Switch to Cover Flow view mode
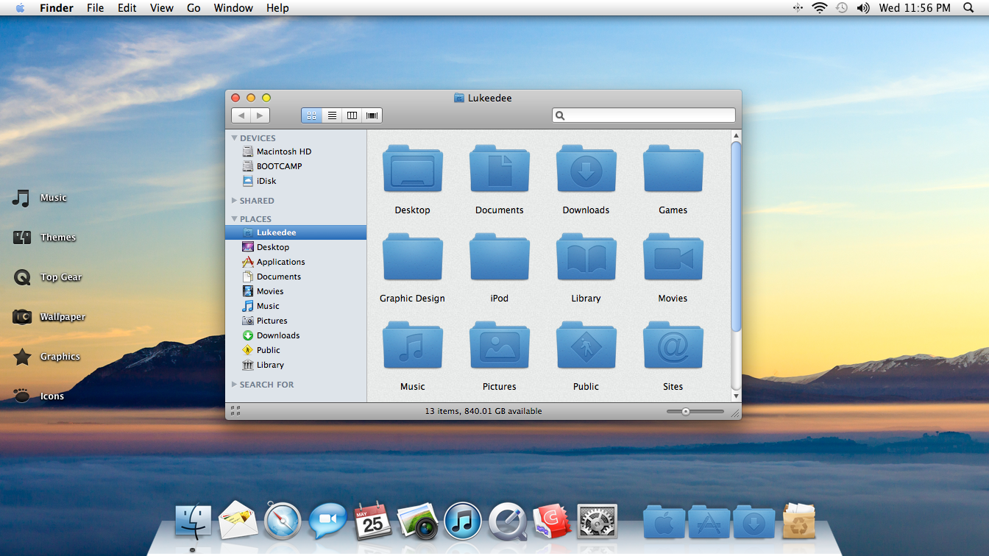 [x=372, y=115]
